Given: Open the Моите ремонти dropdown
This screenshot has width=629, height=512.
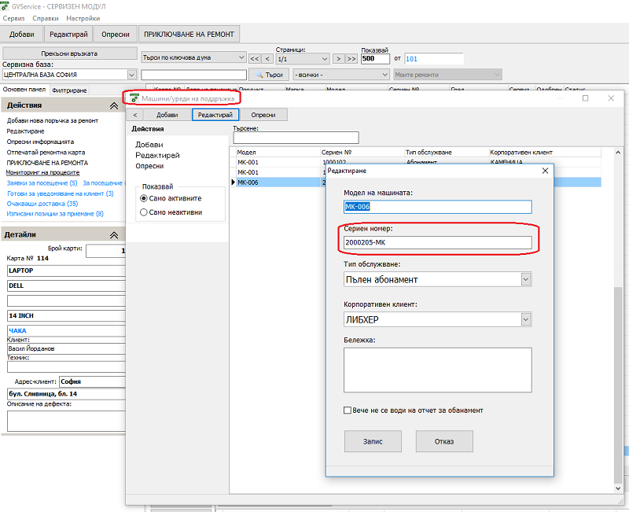Looking at the screenshot, I should [497, 75].
